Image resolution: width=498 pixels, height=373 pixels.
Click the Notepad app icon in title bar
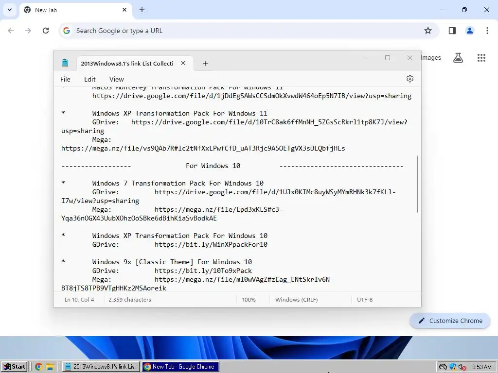point(65,63)
